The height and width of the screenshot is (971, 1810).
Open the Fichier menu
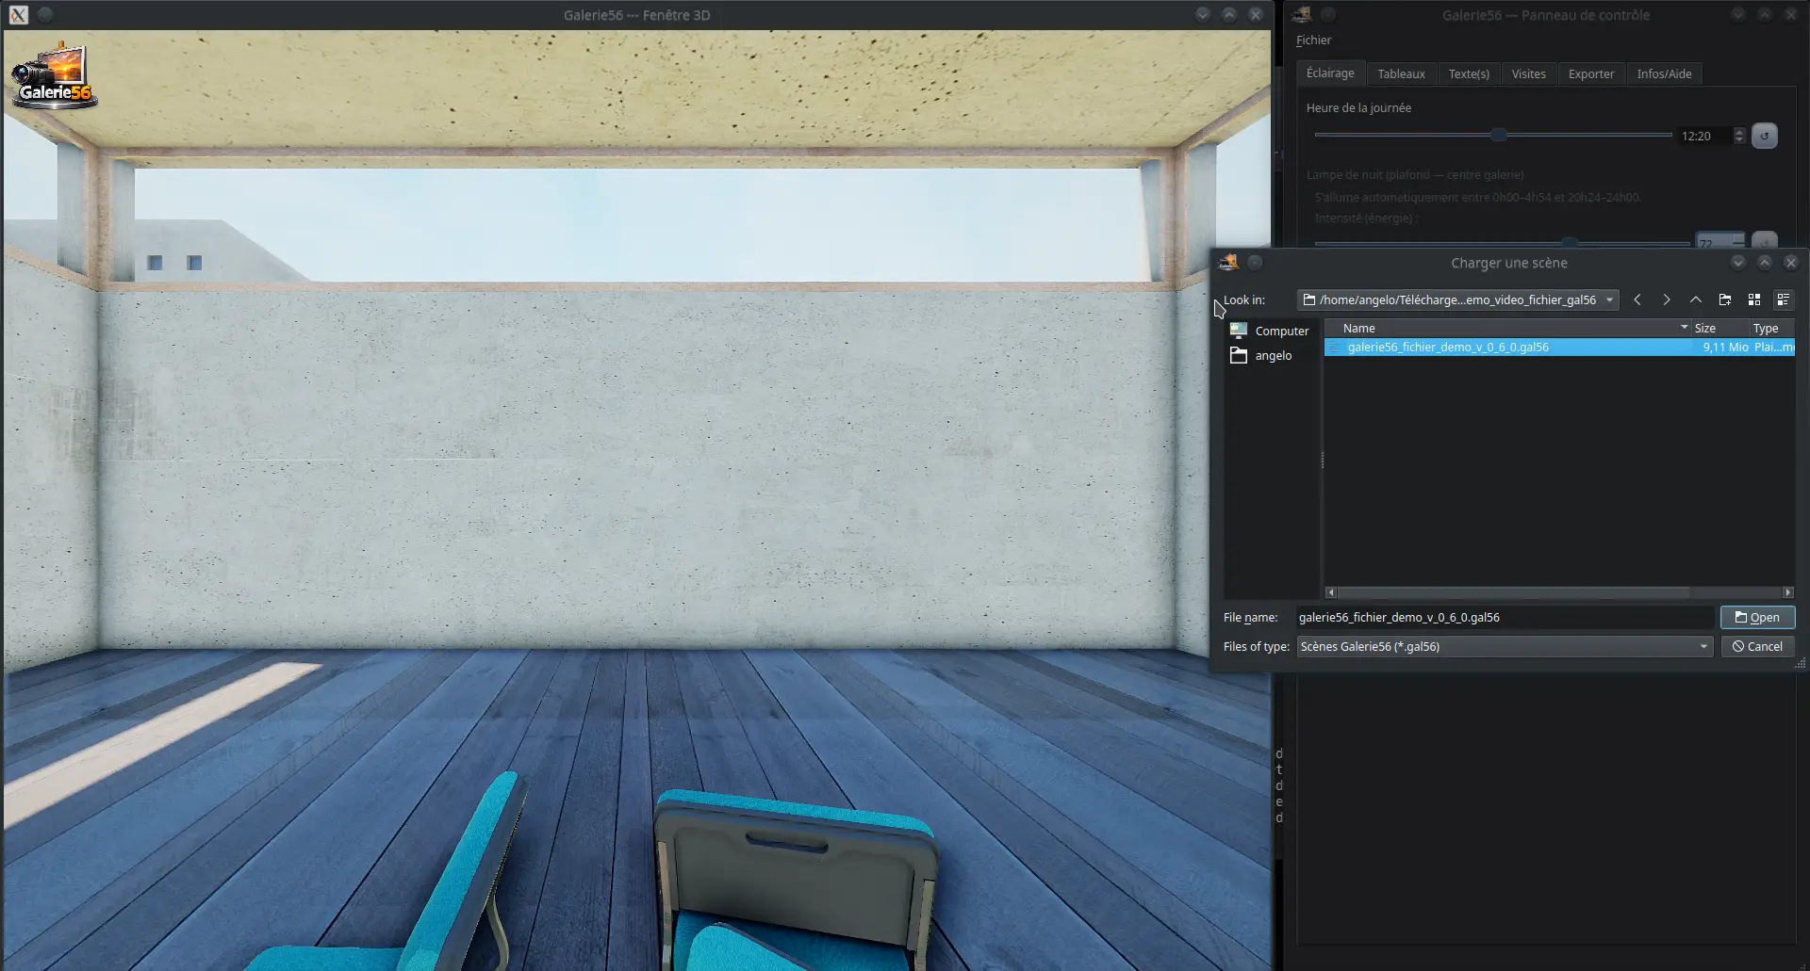(x=1313, y=40)
